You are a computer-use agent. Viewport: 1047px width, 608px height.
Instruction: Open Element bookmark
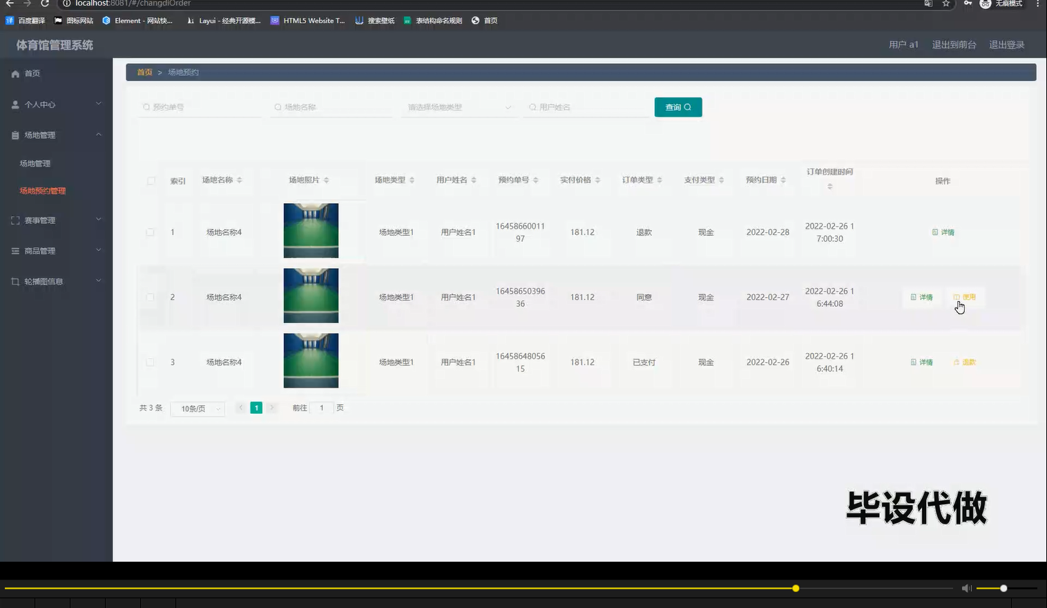point(137,21)
